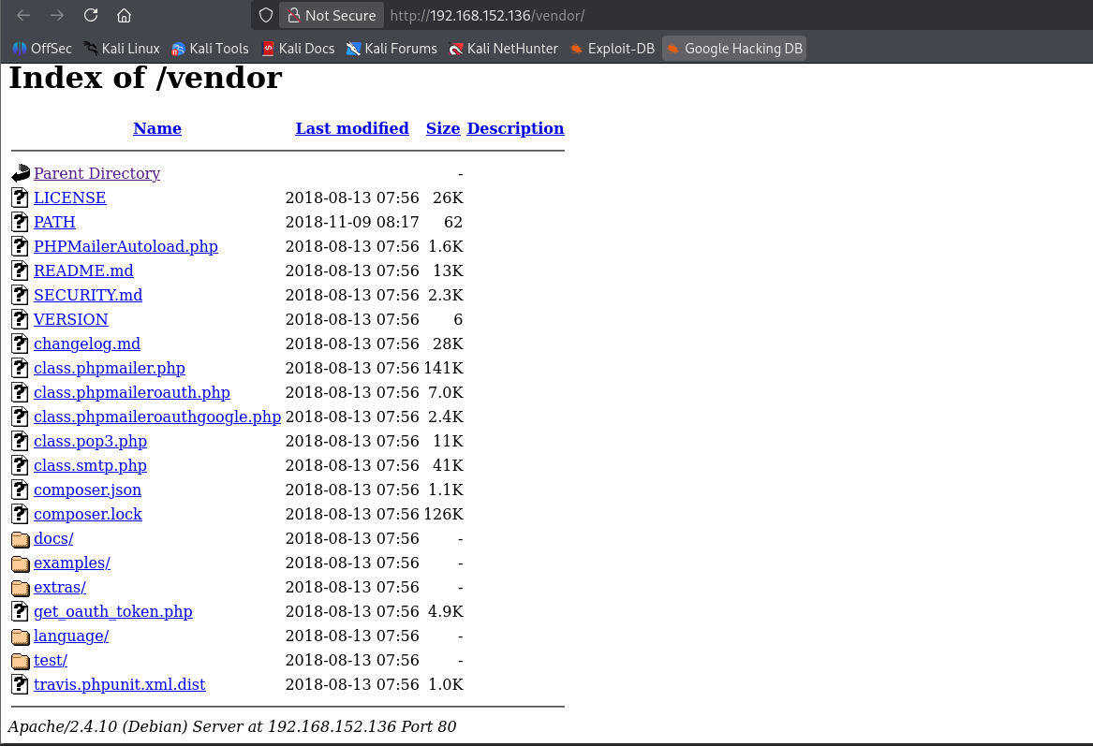Click the shield tracking protection icon
Screen dimensions: 1093x746
point(265,15)
